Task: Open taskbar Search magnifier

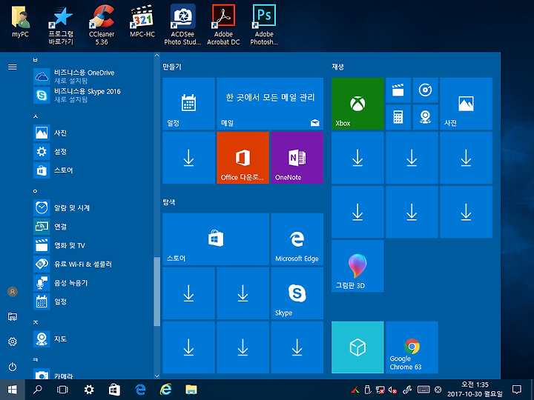Action: 38,390
